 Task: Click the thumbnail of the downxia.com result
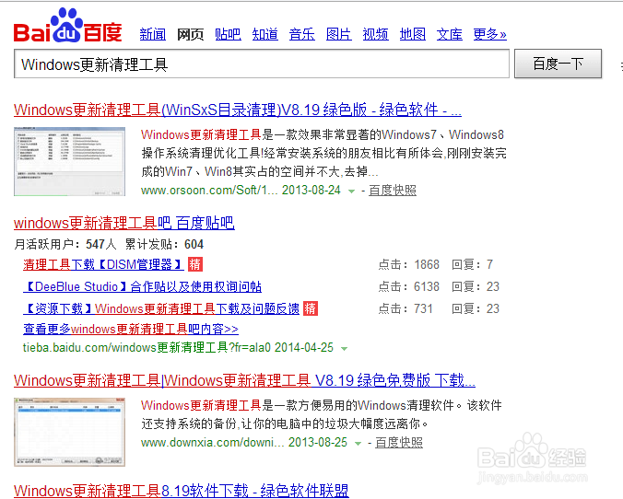click(x=69, y=432)
